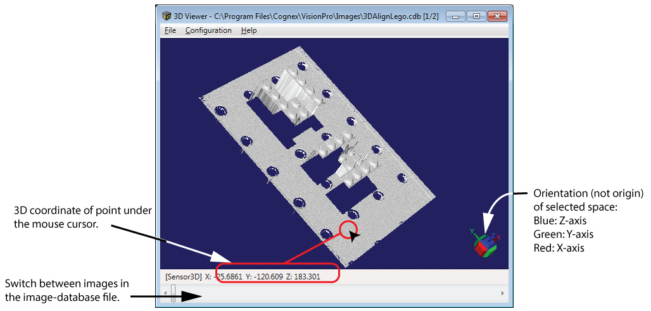Click the Y: -120.609 coordinate value
Viewport: 651px width, 311px height.
(264, 277)
